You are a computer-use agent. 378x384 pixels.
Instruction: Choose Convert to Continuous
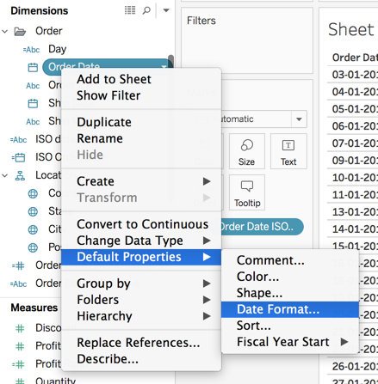coord(141,224)
